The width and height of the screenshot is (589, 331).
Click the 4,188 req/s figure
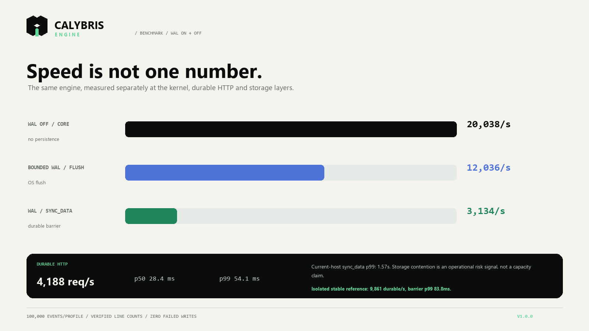pyautogui.click(x=66, y=282)
